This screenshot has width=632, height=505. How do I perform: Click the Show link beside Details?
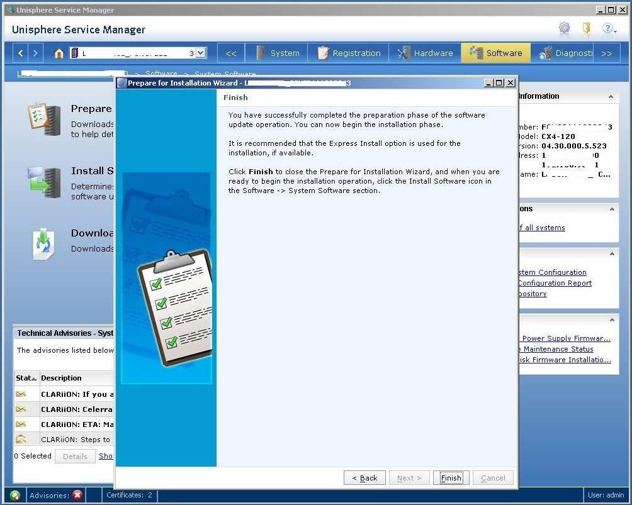coord(106,456)
